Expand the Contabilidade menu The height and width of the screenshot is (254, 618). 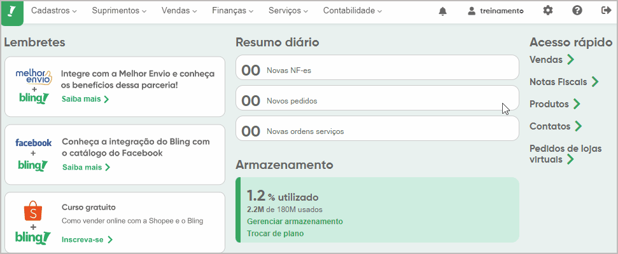(x=353, y=11)
